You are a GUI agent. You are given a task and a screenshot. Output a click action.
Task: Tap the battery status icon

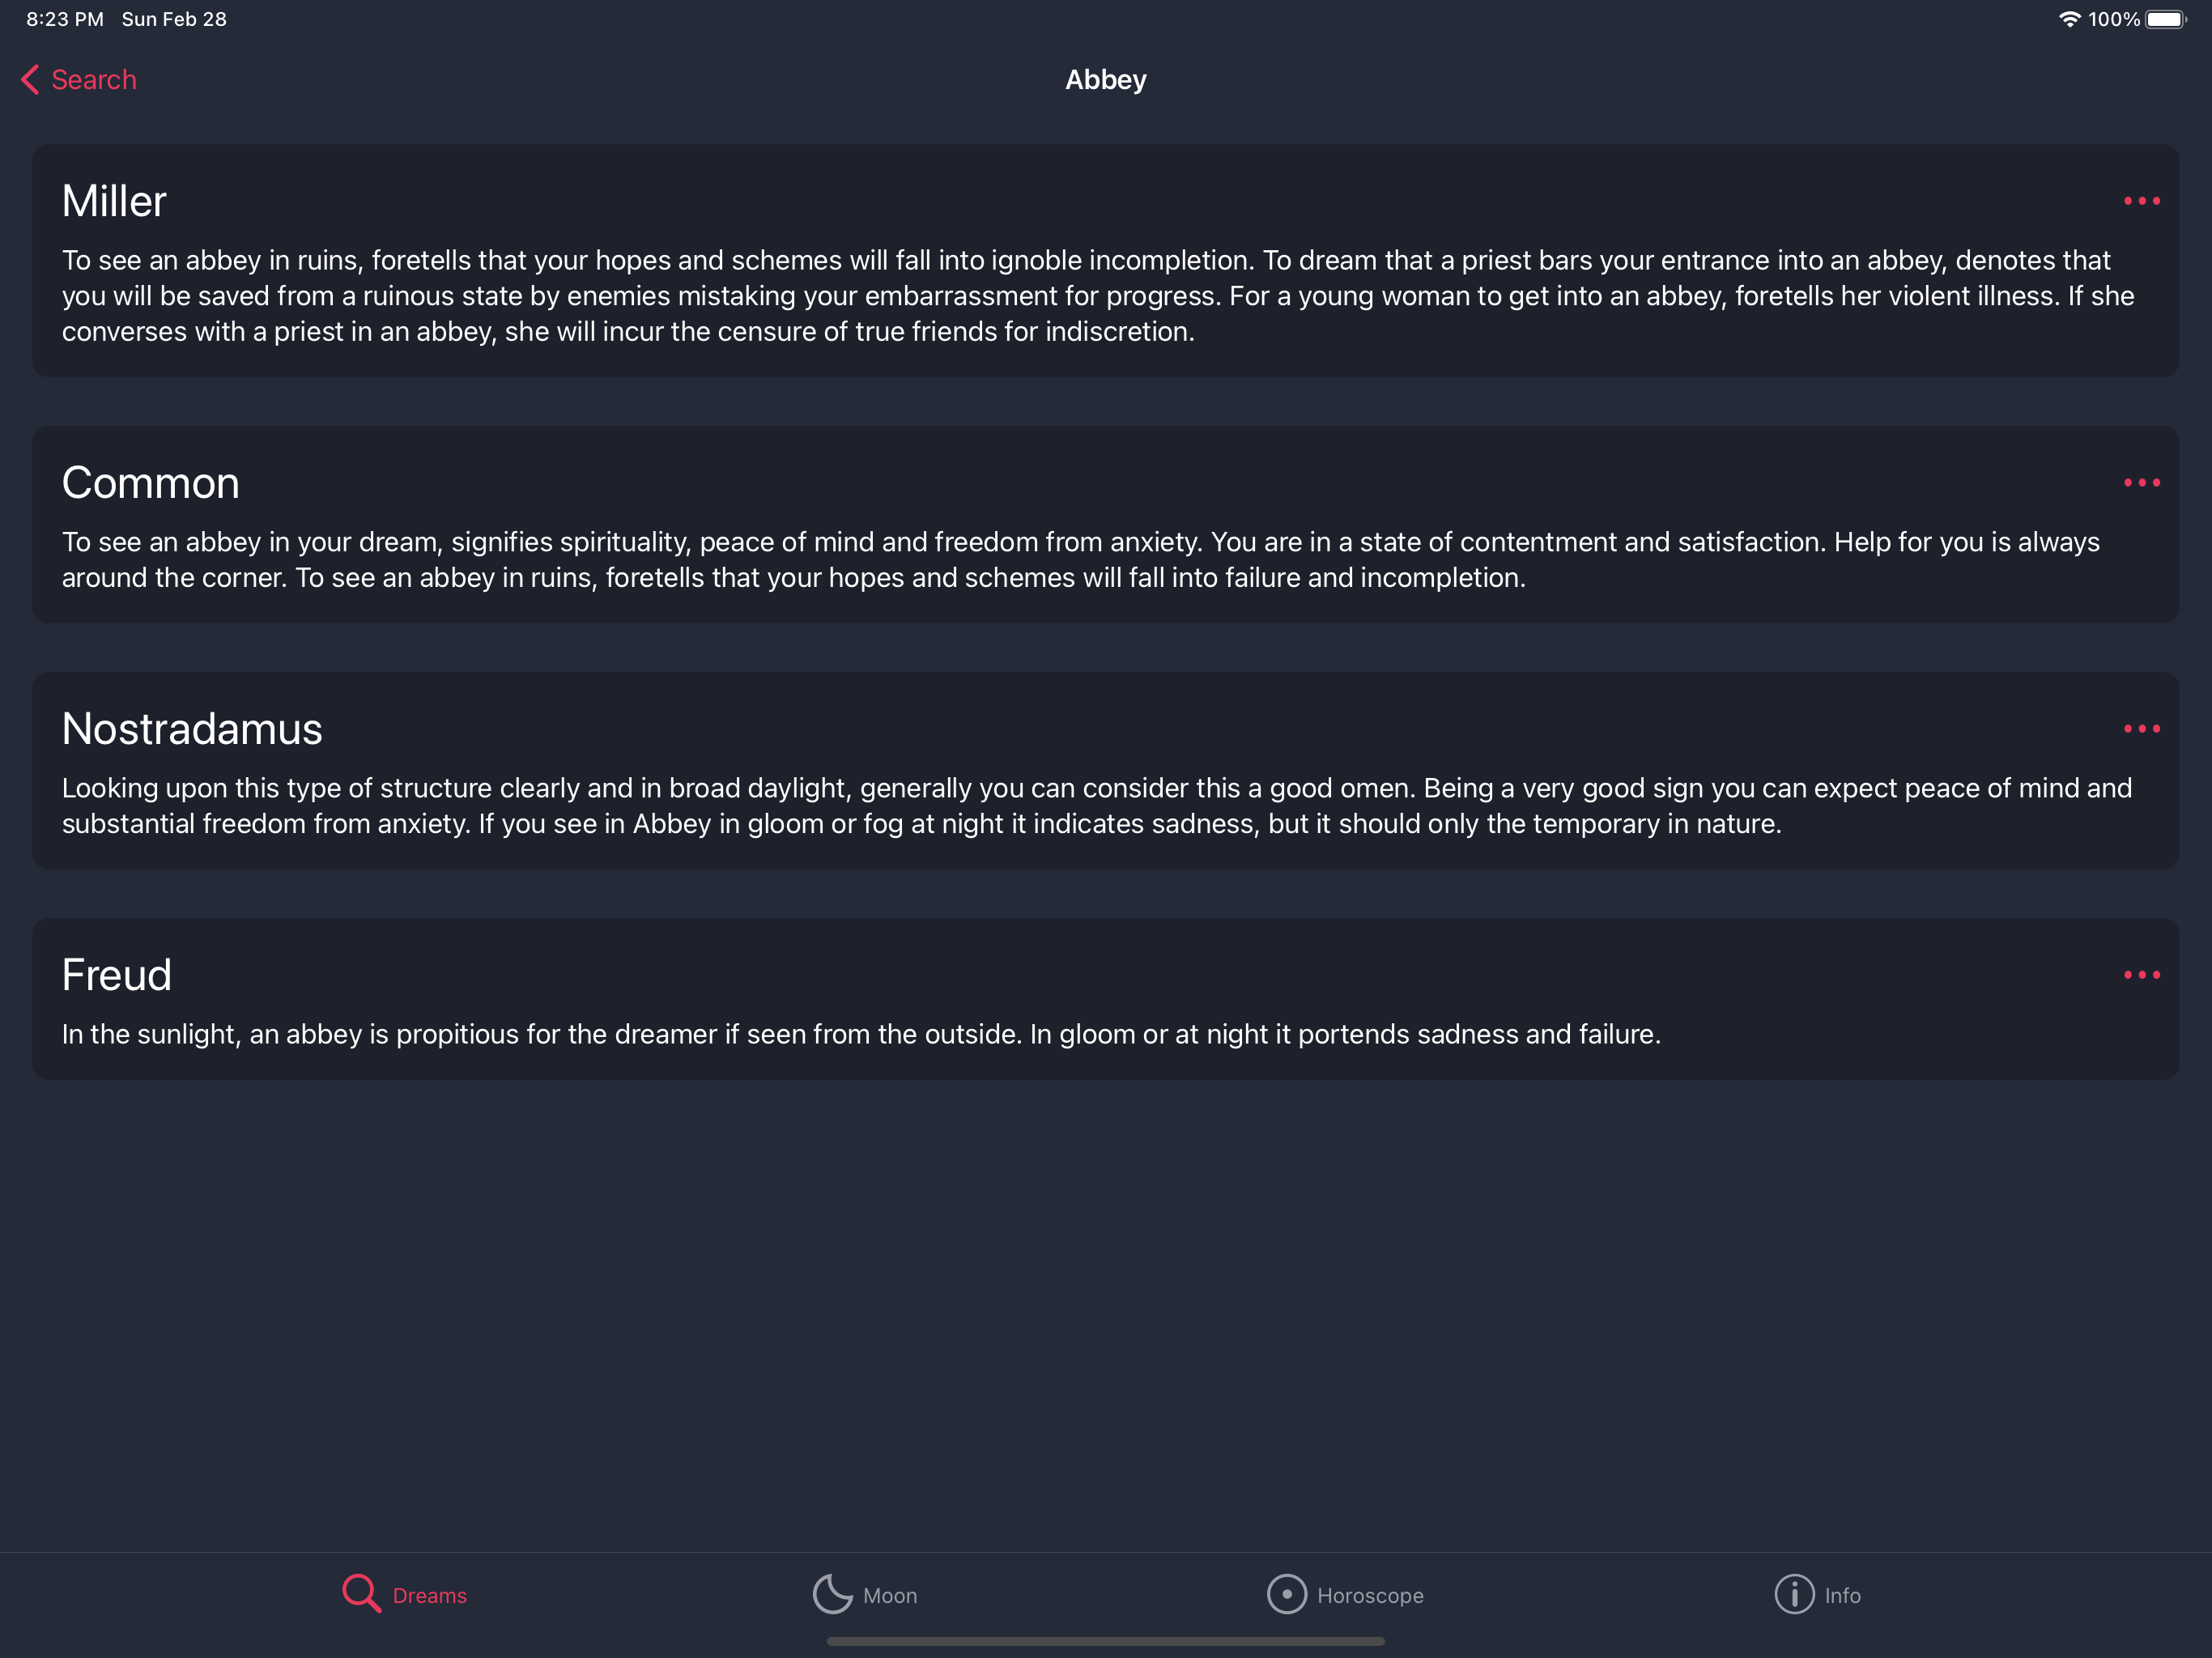click(x=2165, y=19)
